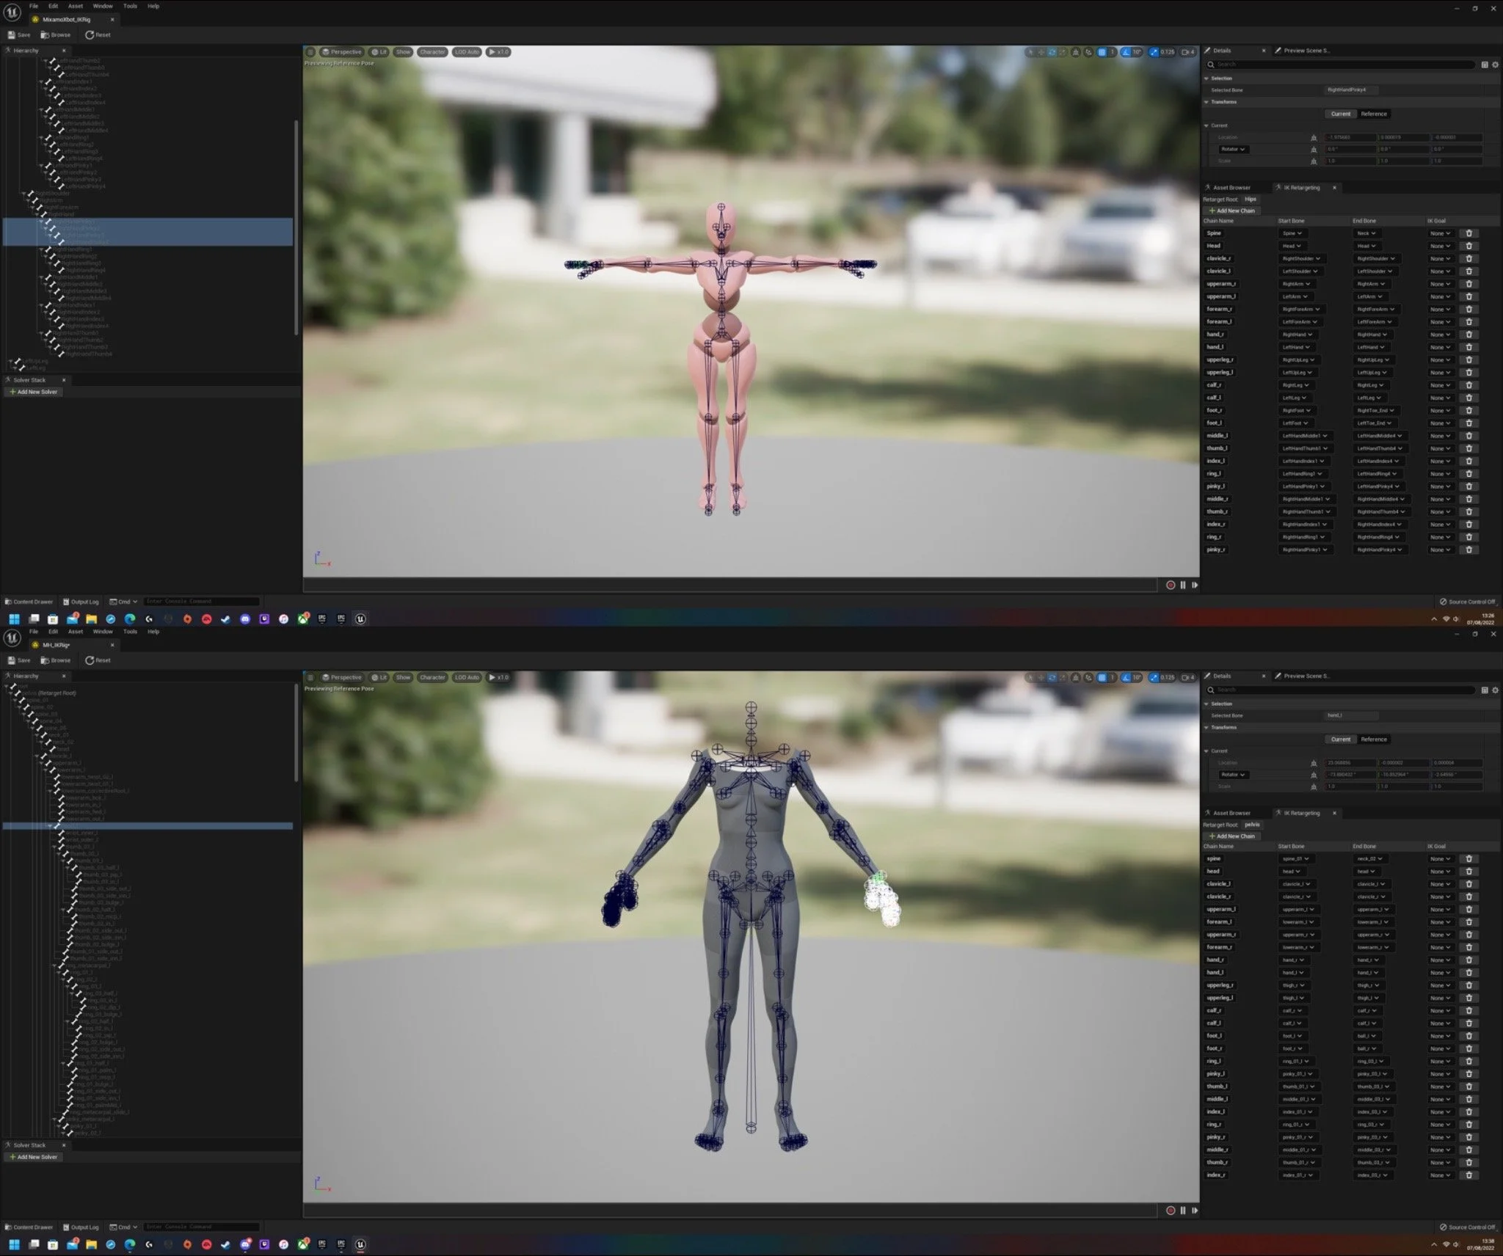Open property matrix icon in MH_IKRig Details
This screenshot has width=1503, height=1256.
tap(1485, 690)
